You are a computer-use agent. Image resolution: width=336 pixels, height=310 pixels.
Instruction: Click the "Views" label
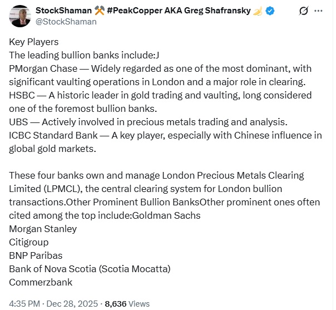(x=140, y=304)
